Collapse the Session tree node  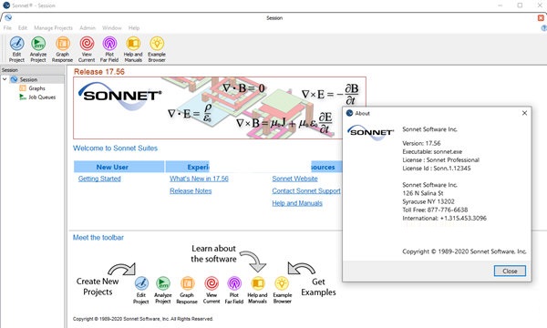click(5, 79)
